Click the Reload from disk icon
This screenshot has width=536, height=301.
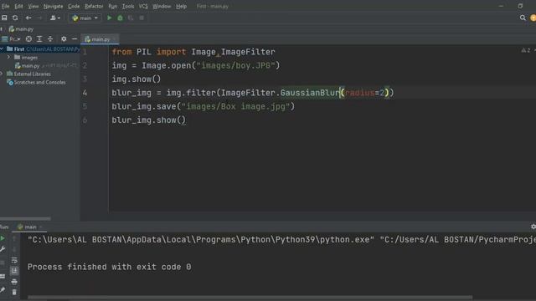(x=15, y=18)
